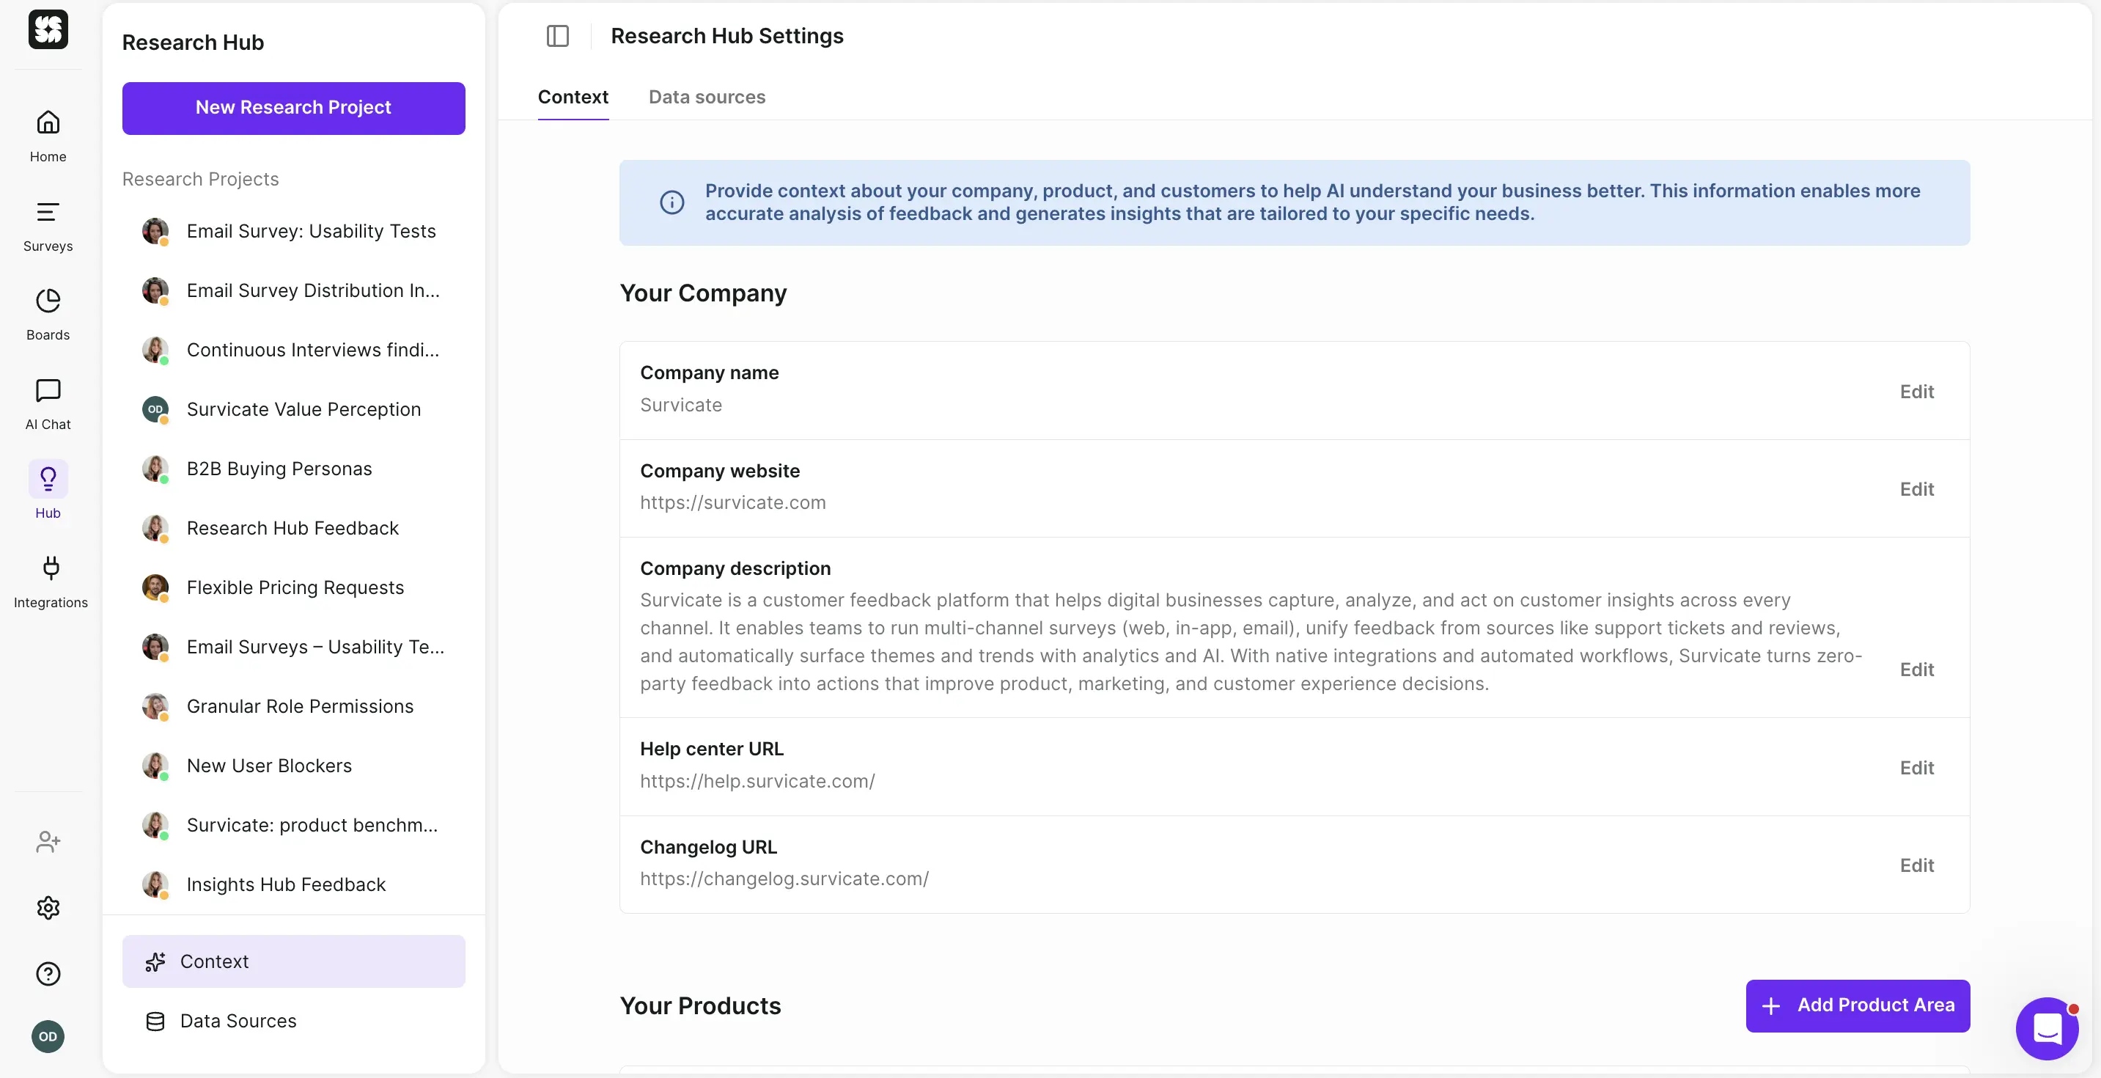Open Insights Hub Feedback project

(x=294, y=884)
